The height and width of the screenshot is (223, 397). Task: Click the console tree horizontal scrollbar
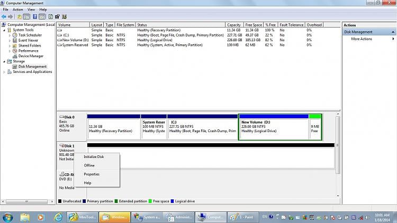(x=28, y=201)
